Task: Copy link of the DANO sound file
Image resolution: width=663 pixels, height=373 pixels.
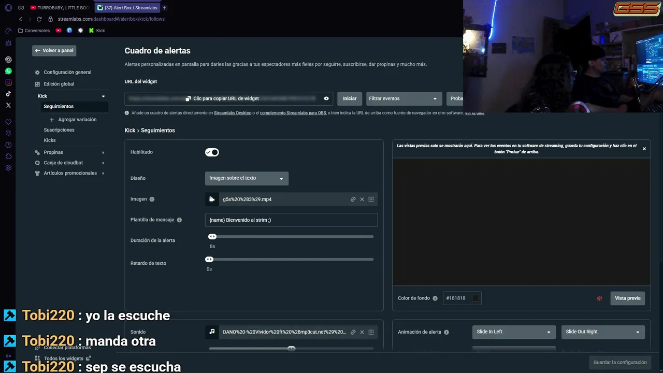Action: 353,332
